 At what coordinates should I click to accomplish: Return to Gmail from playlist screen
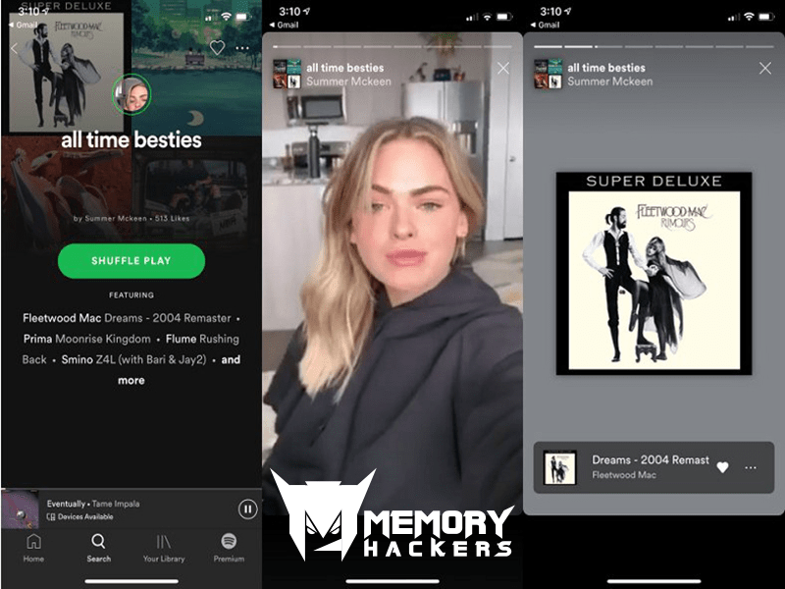click(x=23, y=25)
